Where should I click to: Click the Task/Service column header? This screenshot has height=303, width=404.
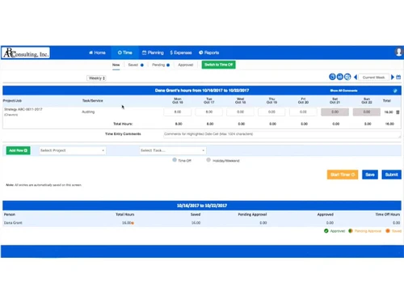point(92,101)
